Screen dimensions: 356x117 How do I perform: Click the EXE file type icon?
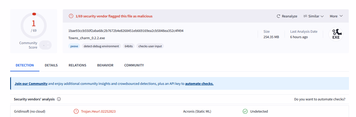coord(336,34)
